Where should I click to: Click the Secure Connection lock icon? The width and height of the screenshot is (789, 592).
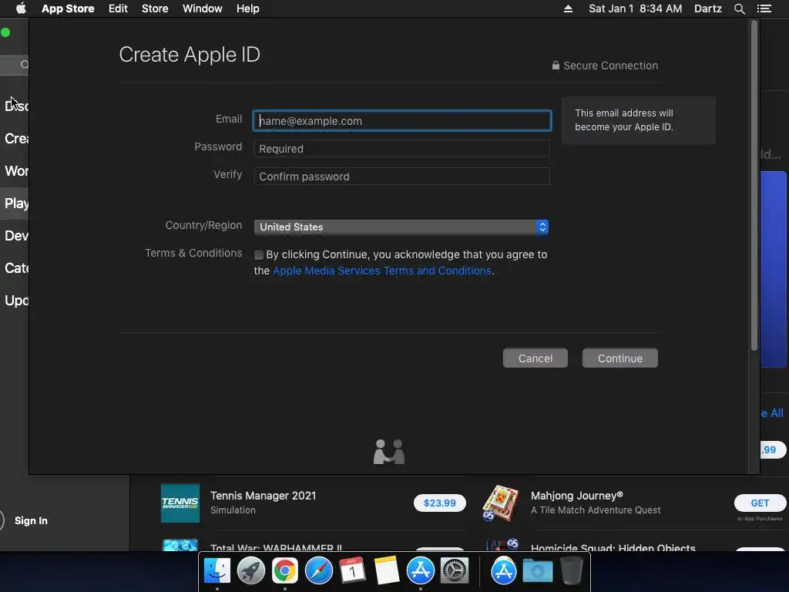coord(556,66)
